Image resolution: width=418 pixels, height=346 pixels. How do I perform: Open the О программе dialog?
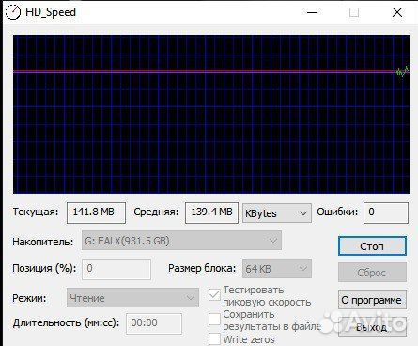pyautogui.click(x=372, y=300)
